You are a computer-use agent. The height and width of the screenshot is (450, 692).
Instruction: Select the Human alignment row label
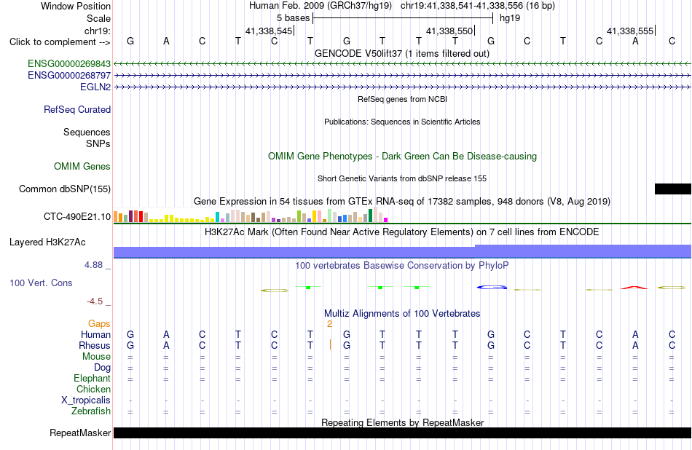tap(95, 334)
